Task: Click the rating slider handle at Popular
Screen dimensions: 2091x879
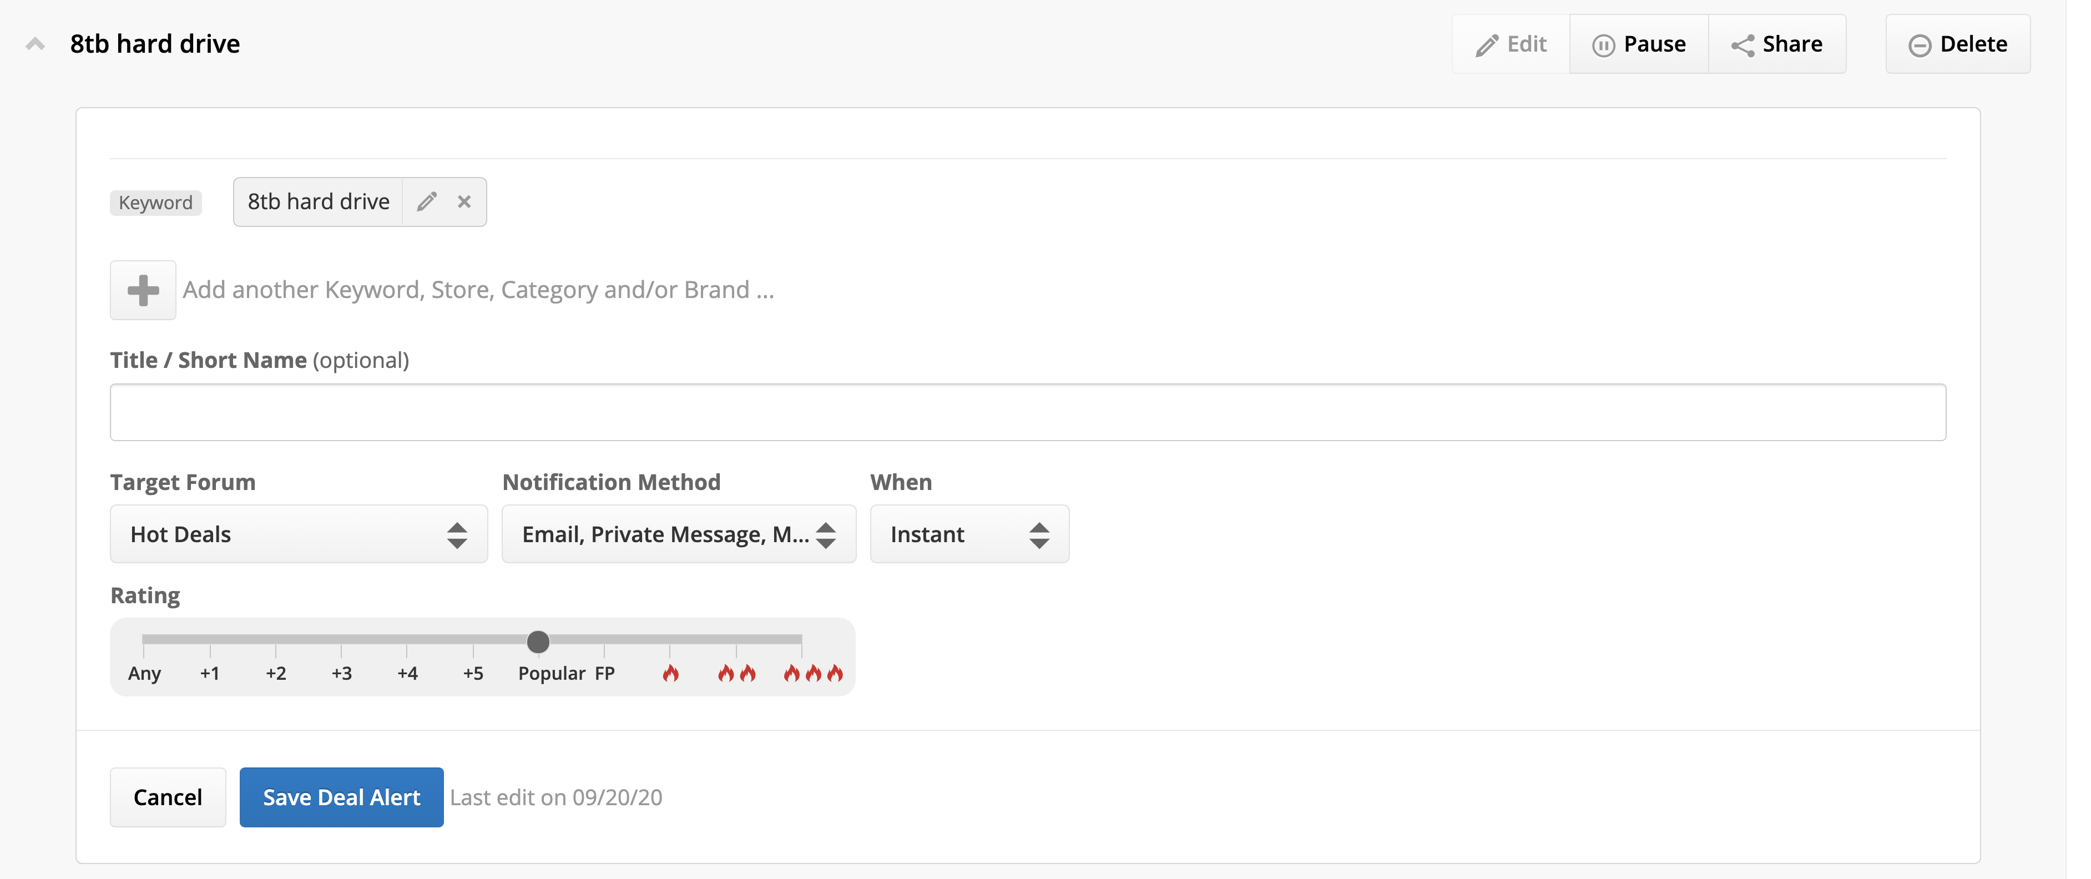Action: click(538, 641)
